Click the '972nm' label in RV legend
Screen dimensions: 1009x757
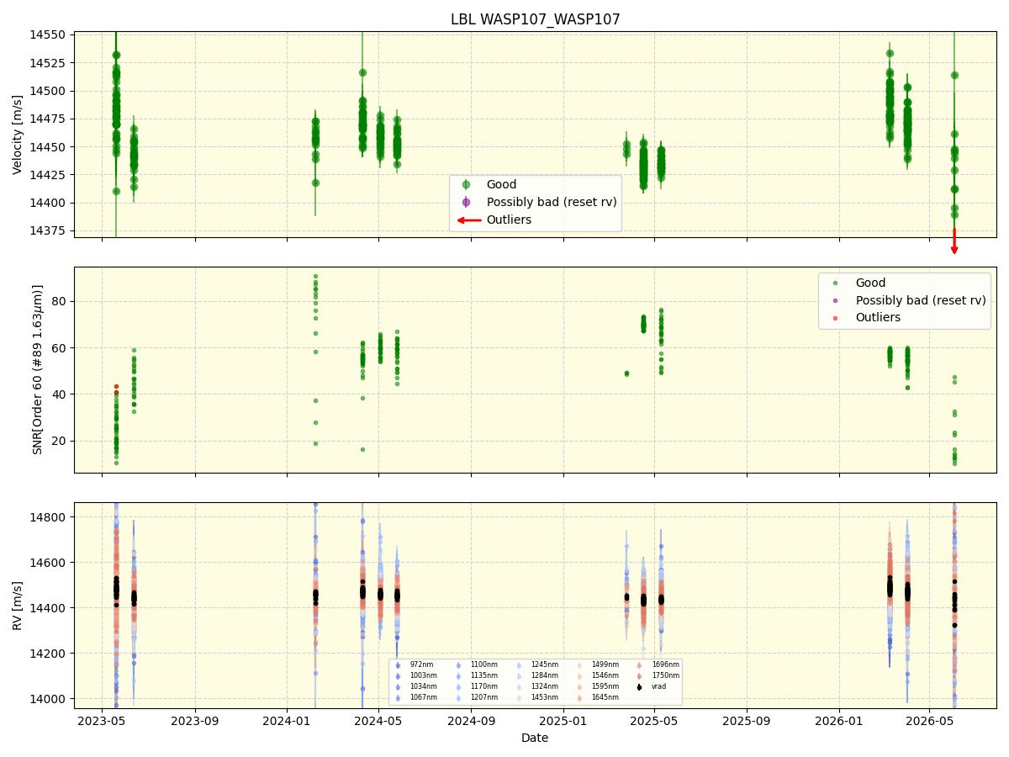pyautogui.click(x=422, y=665)
